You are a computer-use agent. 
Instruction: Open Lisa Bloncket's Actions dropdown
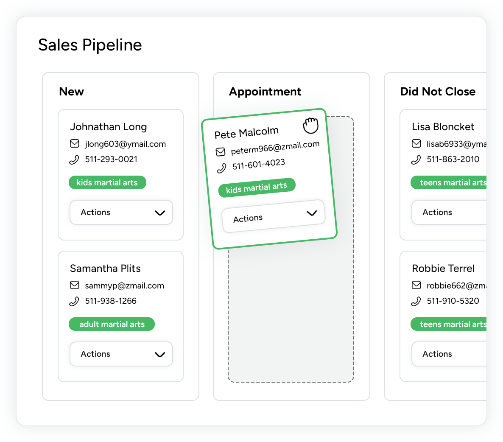(450, 213)
